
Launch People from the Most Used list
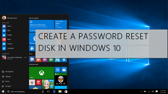tap(7, 35)
